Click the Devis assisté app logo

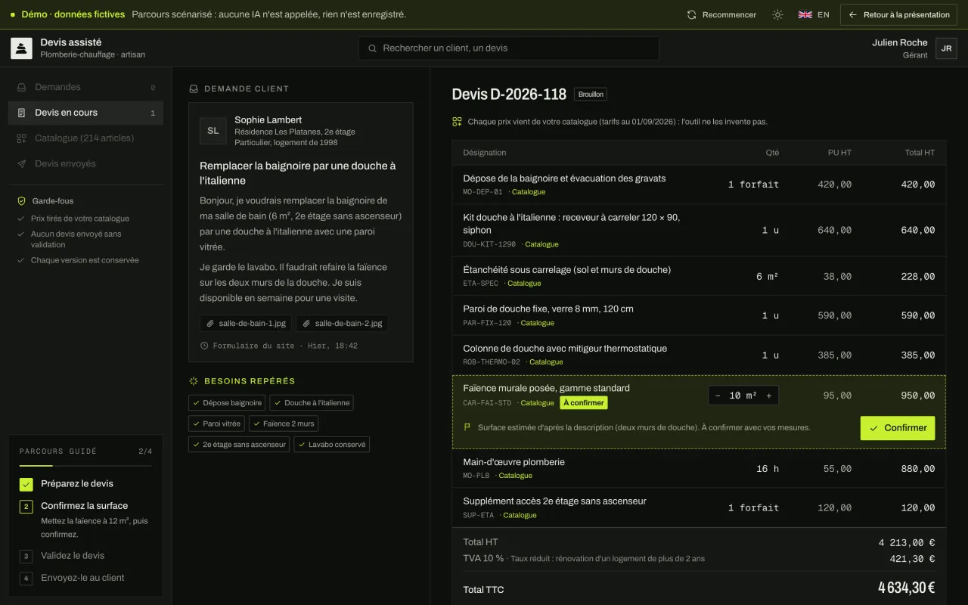pyautogui.click(x=21, y=48)
